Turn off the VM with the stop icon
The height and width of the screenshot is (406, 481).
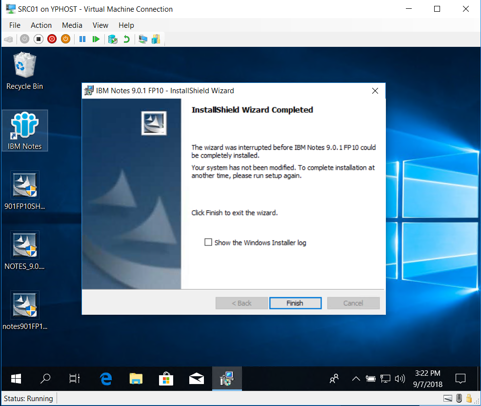tap(39, 39)
